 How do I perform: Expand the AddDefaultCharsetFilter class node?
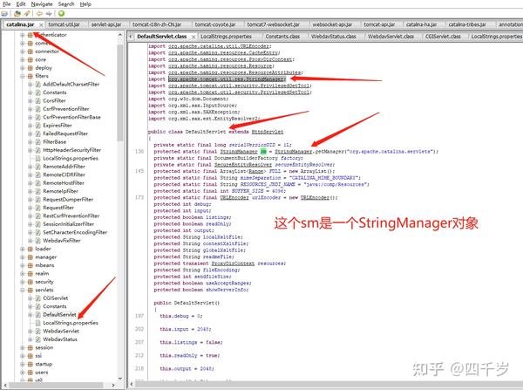tap(30, 85)
